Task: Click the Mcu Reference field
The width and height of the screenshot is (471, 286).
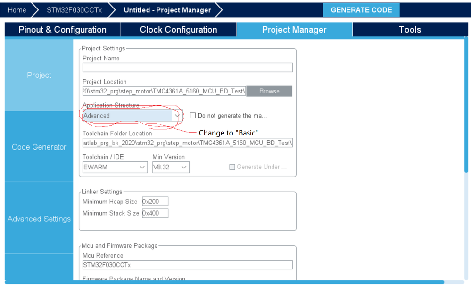Action: pyautogui.click(x=188, y=265)
